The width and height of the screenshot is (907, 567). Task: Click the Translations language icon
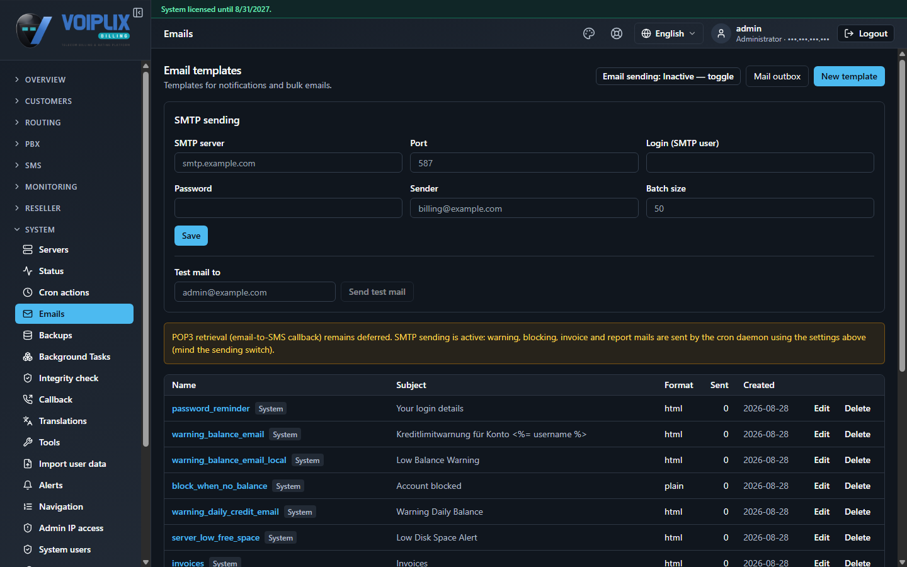tap(28, 421)
